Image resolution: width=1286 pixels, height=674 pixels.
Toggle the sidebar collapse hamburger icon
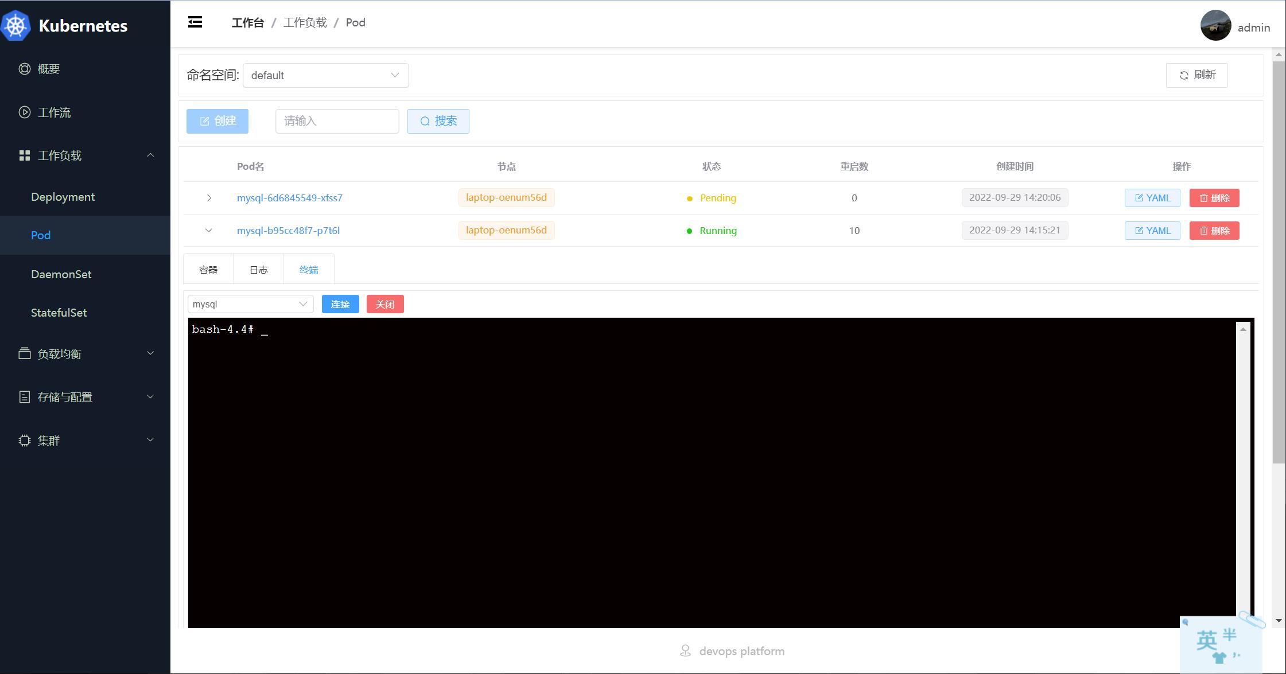195,22
